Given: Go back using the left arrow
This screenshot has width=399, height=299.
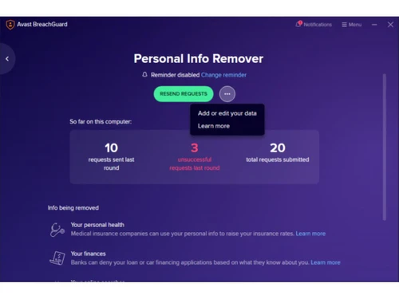Looking at the screenshot, I should click(x=7, y=59).
